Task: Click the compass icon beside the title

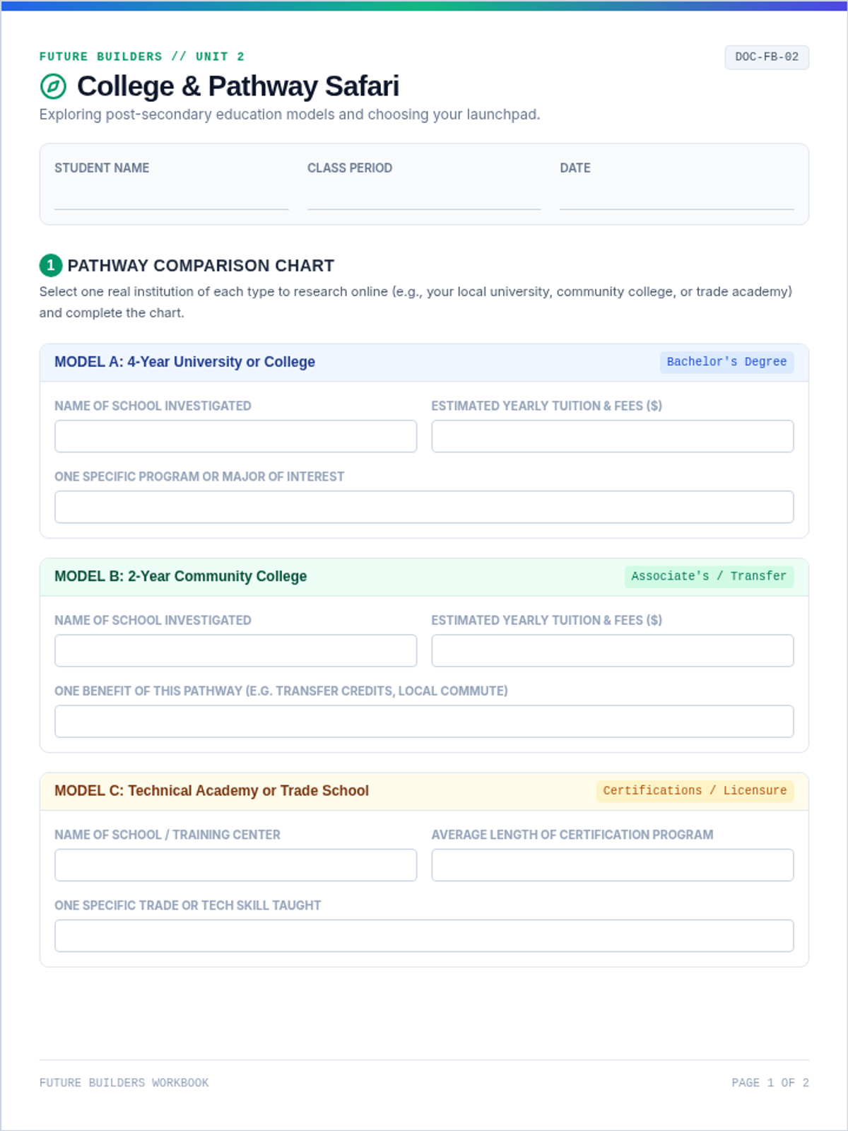Action: 53,87
